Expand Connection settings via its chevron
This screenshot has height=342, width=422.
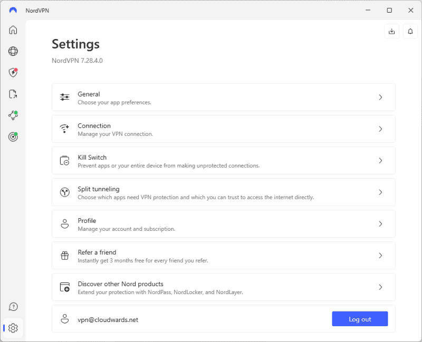[380, 129]
